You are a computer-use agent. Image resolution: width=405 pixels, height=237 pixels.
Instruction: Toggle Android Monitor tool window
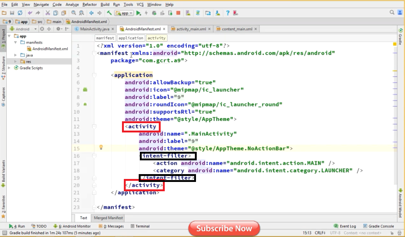click(72, 226)
